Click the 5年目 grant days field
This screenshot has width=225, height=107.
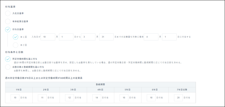pos(124,98)
